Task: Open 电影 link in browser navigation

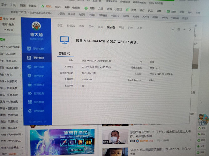Action: pos(67,7)
